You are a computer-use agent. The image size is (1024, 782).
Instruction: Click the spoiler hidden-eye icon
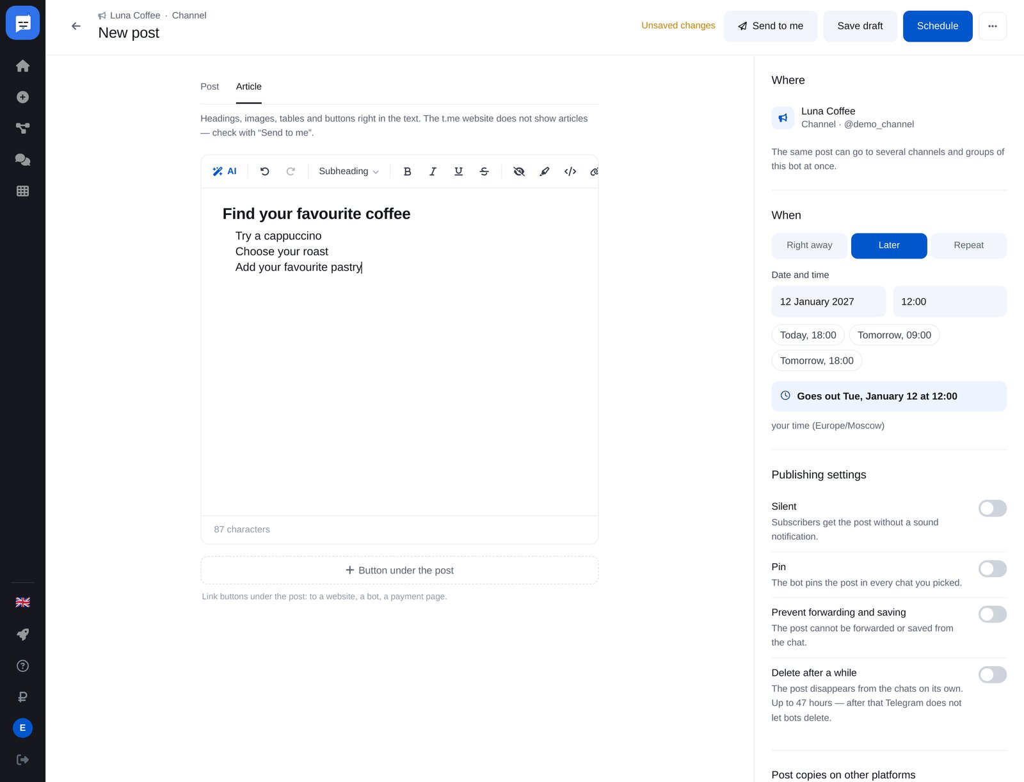(x=519, y=172)
